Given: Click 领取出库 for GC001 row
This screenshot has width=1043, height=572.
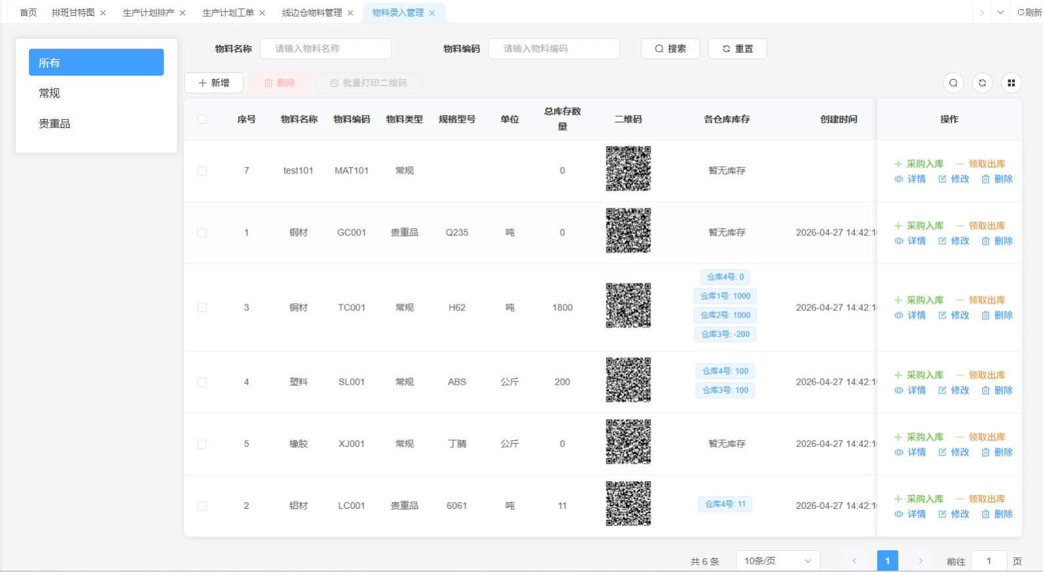Looking at the screenshot, I should tap(981, 226).
